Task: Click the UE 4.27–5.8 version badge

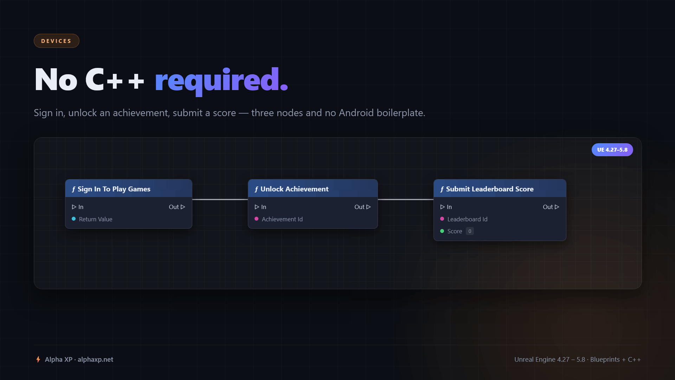Action: point(612,150)
